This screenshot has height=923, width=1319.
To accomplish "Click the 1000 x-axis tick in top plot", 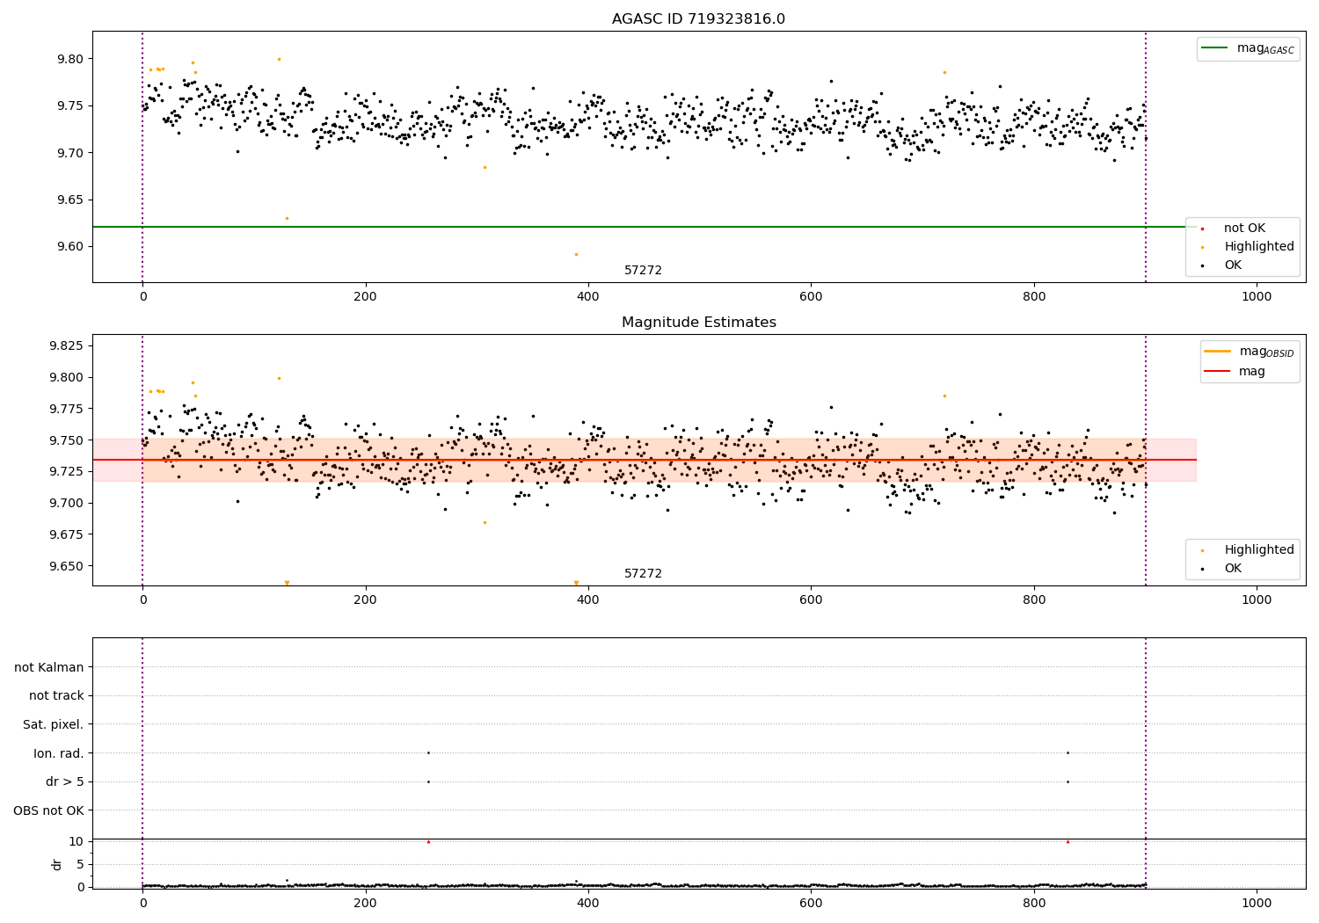I will (x=1257, y=297).
